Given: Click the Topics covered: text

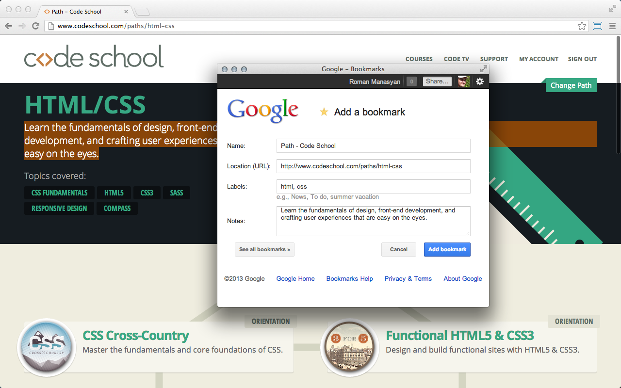Looking at the screenshot, I should (55, 176).
